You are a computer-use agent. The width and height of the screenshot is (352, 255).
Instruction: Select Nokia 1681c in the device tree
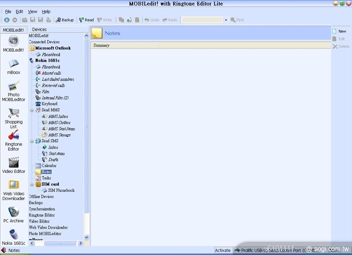[47, 60]
